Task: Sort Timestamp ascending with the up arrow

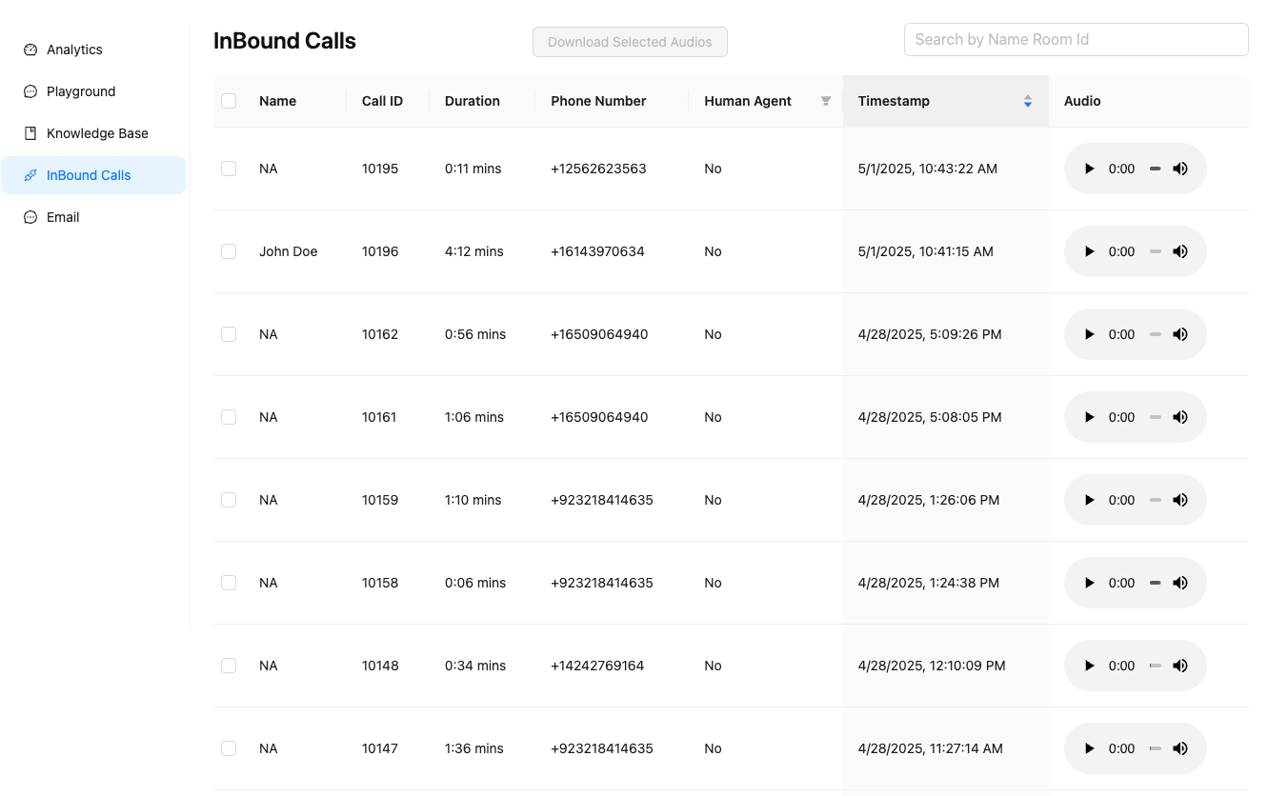Action: click(x=1027, y=96)
